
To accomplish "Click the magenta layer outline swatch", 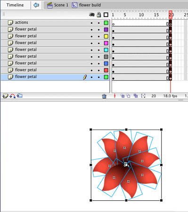I will (x=106, y=43).
